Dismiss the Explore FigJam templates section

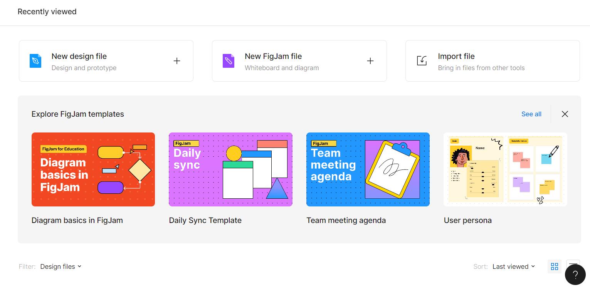click(565, 114)
